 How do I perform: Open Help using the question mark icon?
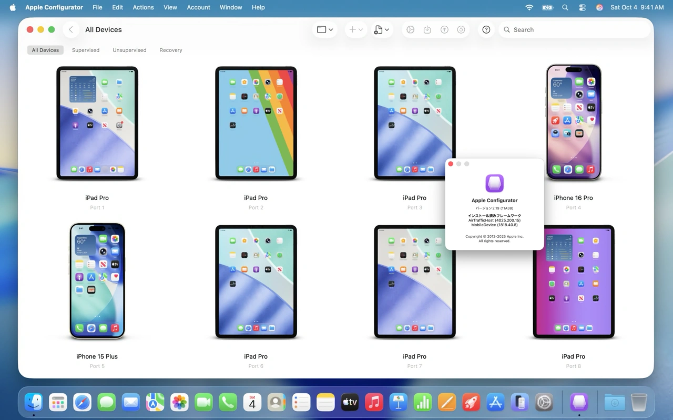click(x=486, y=29)
